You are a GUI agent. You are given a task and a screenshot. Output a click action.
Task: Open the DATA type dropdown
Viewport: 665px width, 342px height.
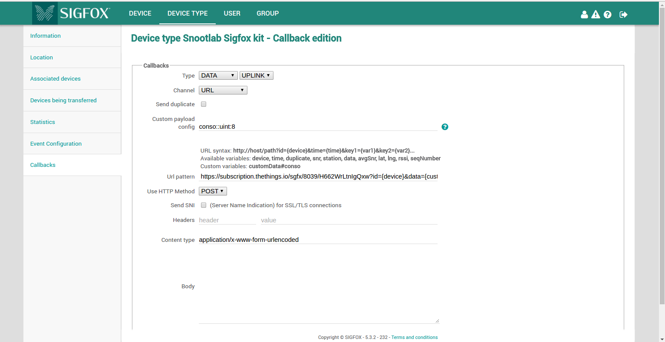point(218,75)
